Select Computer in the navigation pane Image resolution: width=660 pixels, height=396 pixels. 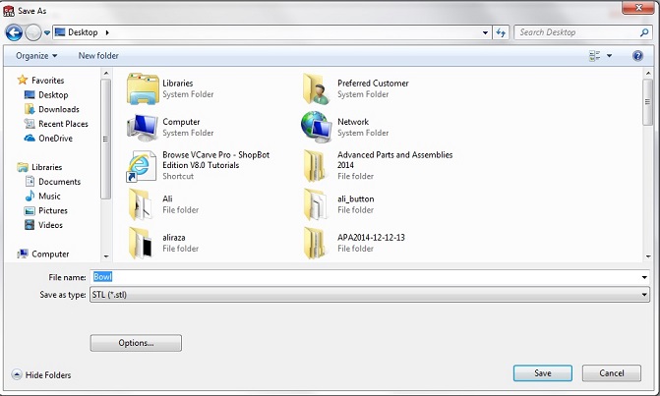43,254
